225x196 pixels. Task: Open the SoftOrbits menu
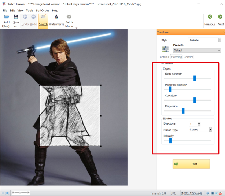pyautogui.click(x=43, y=11)
